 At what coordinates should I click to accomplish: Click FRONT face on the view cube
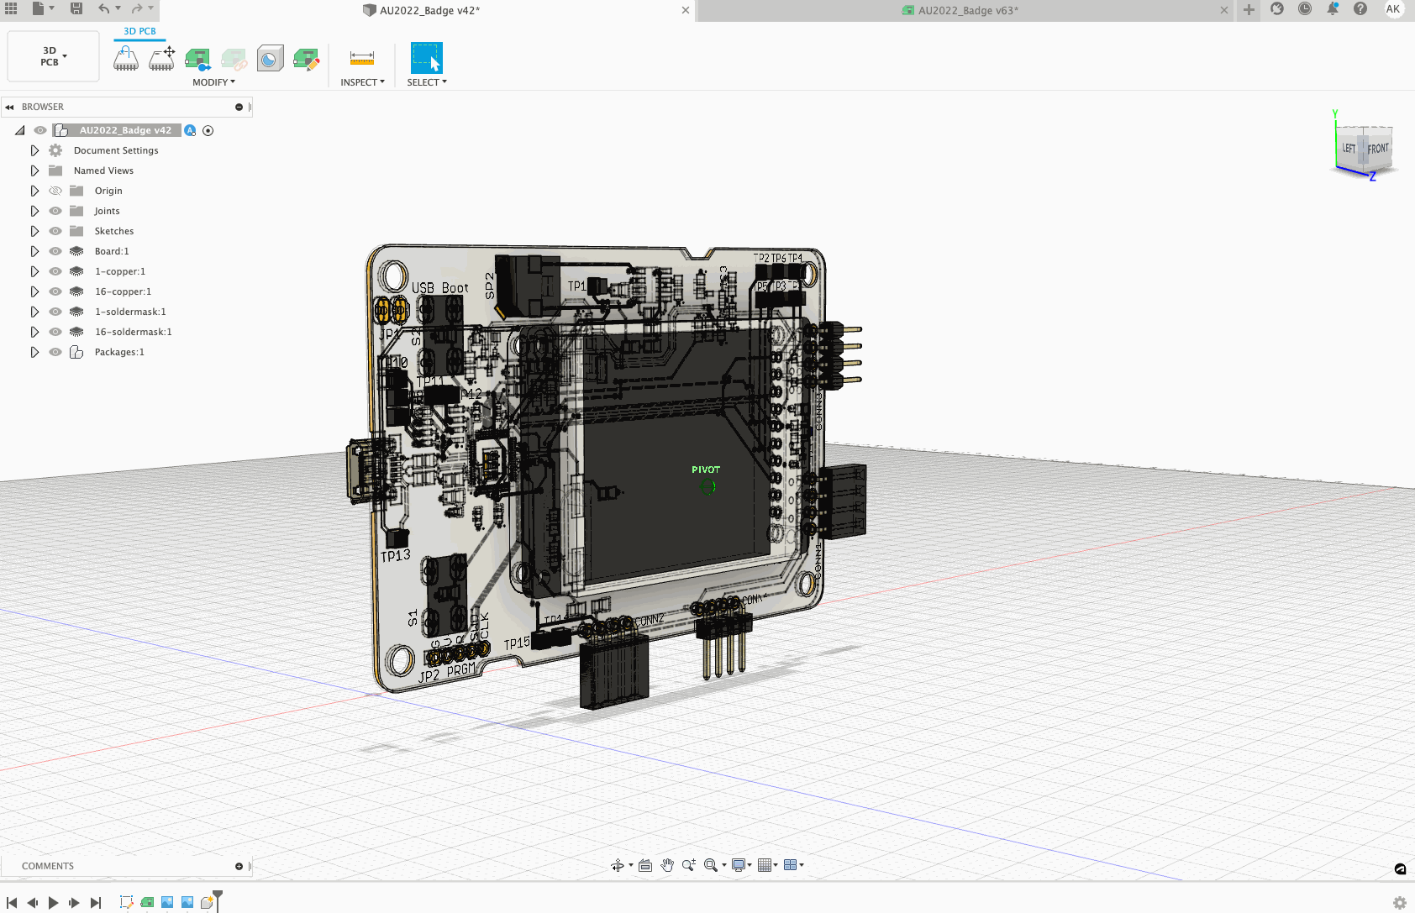[x=1377, y=149]
